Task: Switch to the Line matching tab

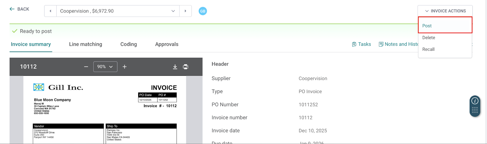Action: click(86, 44)
